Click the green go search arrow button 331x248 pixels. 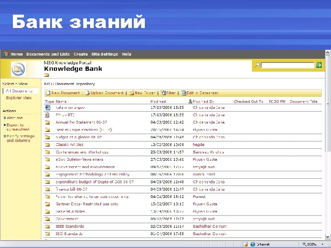(319, 65)
